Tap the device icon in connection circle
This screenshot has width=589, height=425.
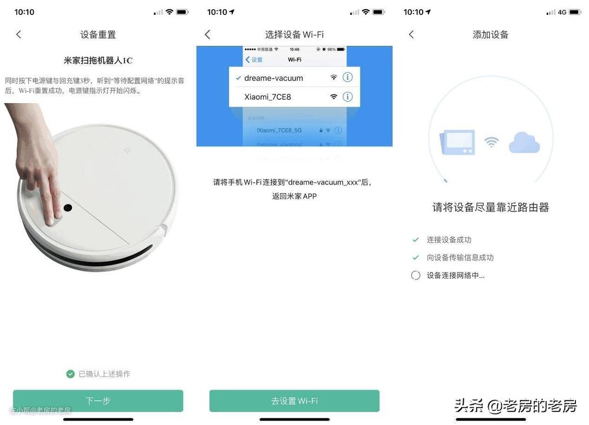point(457,142)
